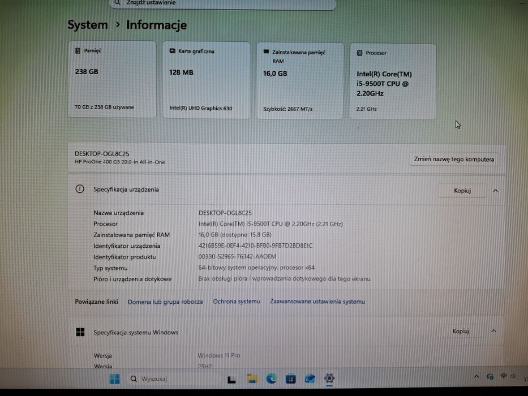Copy the device specification with Kopiuj
Screen dimensions: 528x396
(x=462, y=191)
